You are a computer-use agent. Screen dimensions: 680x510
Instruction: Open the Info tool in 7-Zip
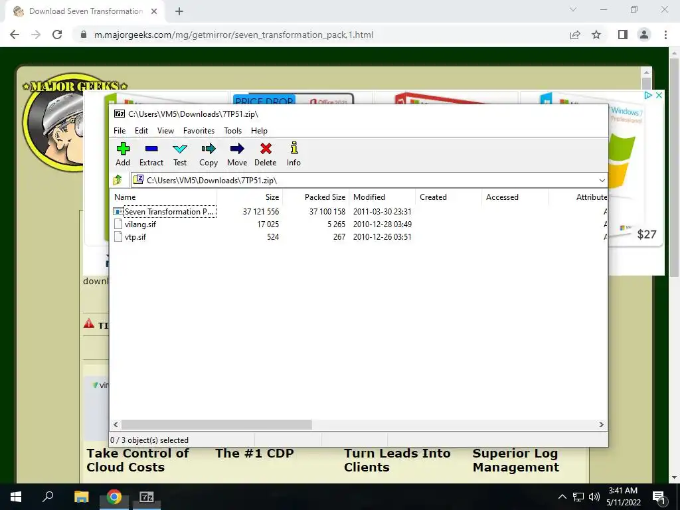click(x=294, y=154)
